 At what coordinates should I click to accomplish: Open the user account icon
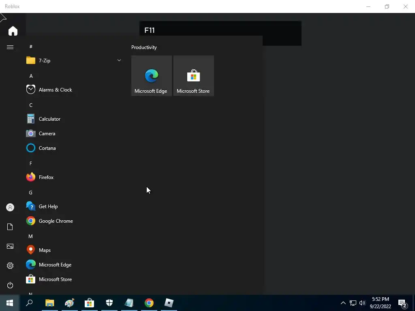coord(10,207)
